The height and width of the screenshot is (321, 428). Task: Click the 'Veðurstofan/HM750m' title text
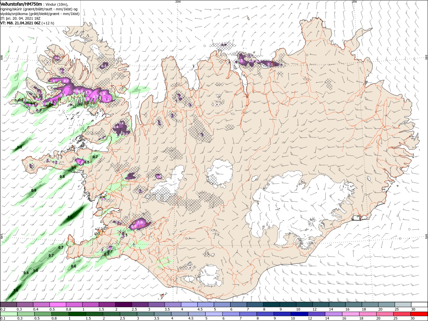[21, 4]
